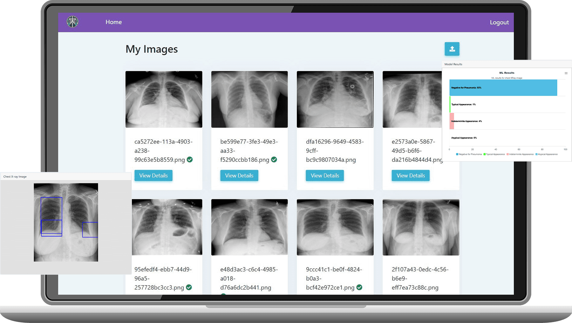Click the skeleton logo in the navbar
The image size is (572, 323).
[x=72, y=22]
